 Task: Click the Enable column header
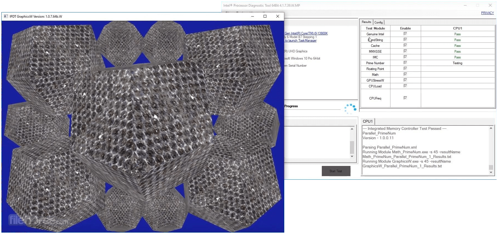coord(405,28)
